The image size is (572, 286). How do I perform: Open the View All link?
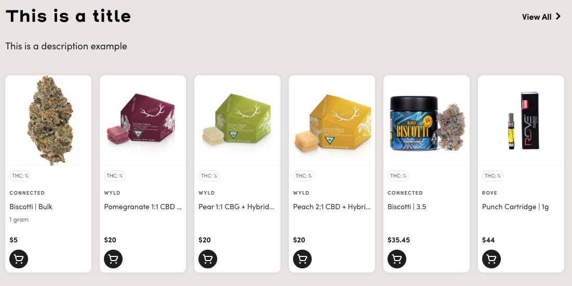tap(541, 17)
